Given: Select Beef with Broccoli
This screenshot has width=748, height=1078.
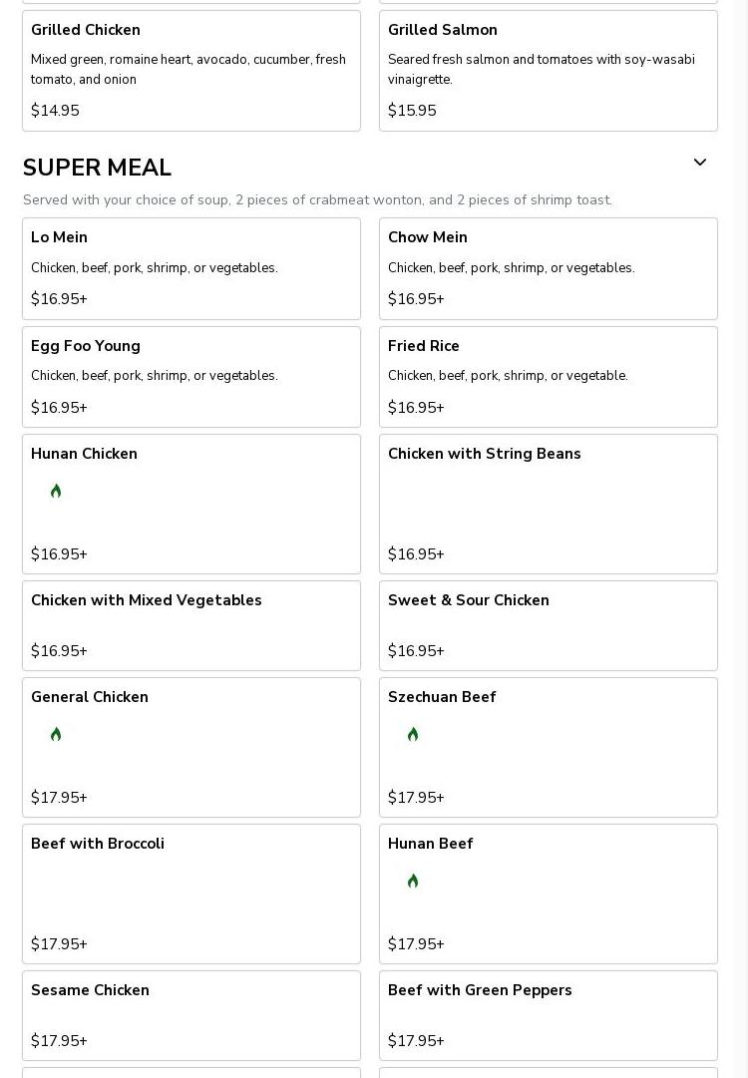Looking at the screenshot, I should click(x=191, y=894).
